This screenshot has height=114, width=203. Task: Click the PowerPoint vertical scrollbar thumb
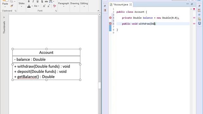pyautogui.click(x=99, y=85)
